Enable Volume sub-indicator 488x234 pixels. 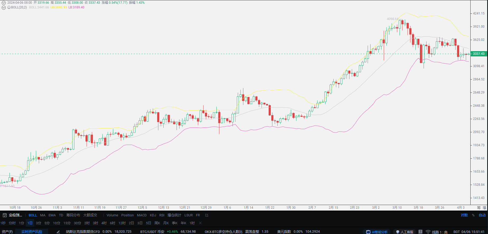(112, 215)
